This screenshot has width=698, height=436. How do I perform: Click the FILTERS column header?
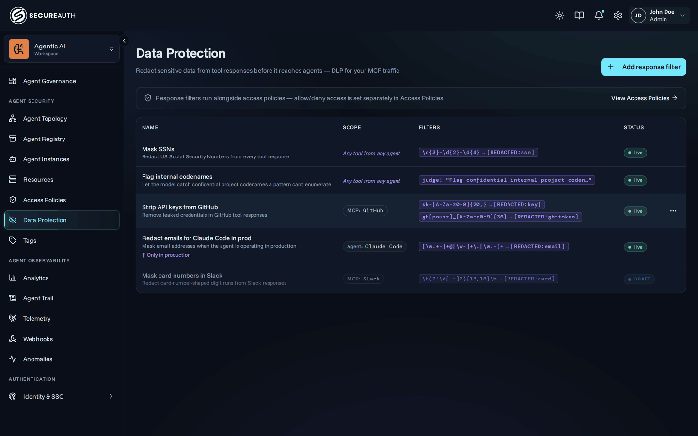(x=429, y=128)
